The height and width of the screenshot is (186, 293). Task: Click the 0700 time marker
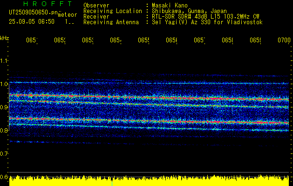pyautogui.click(x=284, y=40)
